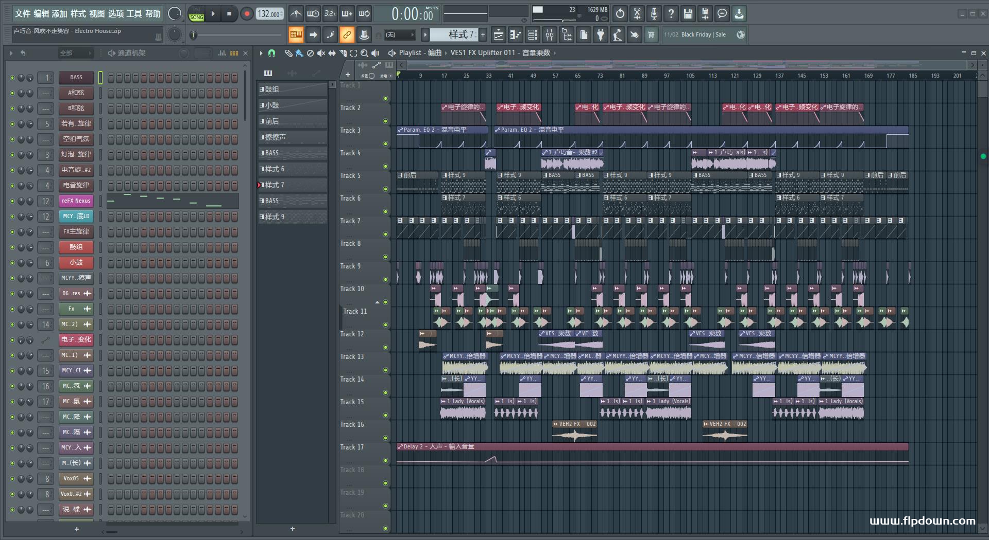
Task: Expand arrow after VES1 FX Uplifter title
Action: tap(554, 53)
